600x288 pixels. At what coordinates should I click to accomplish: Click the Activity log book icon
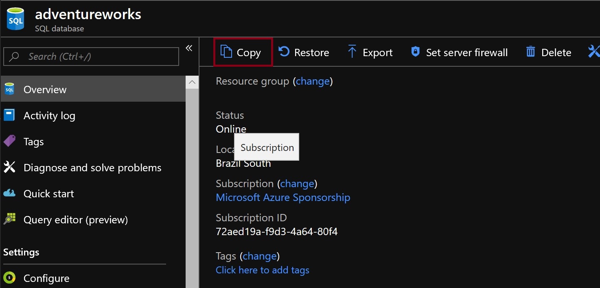click(9, 115)
